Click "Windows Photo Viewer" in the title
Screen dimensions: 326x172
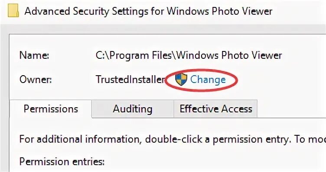point(219,11)
